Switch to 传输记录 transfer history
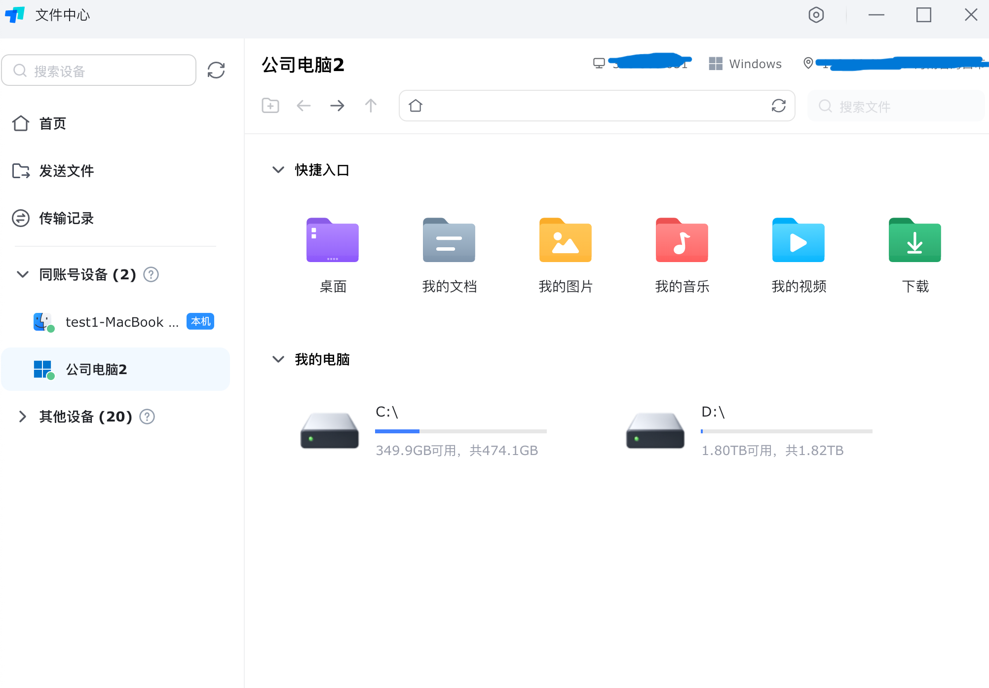This screenshot has width=989, height=688. (66, 219)
